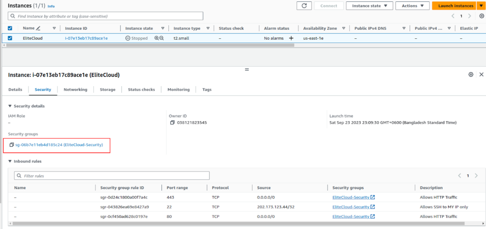Refresh the instances list
Viewport: 486px width, 229px height.
(304, 6)
